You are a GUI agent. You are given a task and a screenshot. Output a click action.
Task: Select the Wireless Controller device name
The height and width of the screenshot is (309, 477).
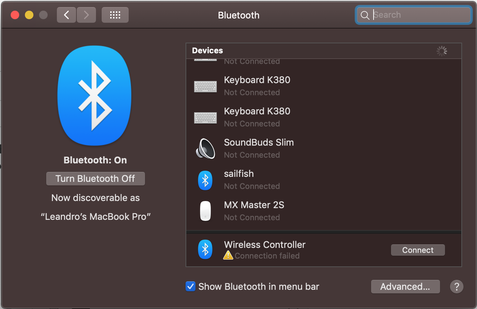click(x=265, y=245)
